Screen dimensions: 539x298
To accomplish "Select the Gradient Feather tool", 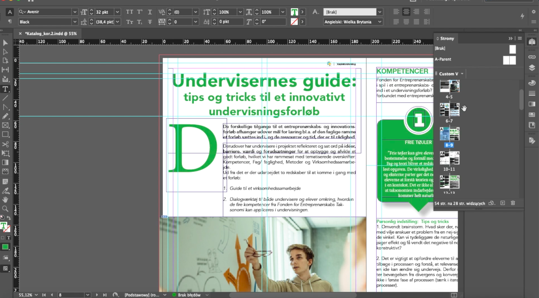I will click(x=5, y=172).
